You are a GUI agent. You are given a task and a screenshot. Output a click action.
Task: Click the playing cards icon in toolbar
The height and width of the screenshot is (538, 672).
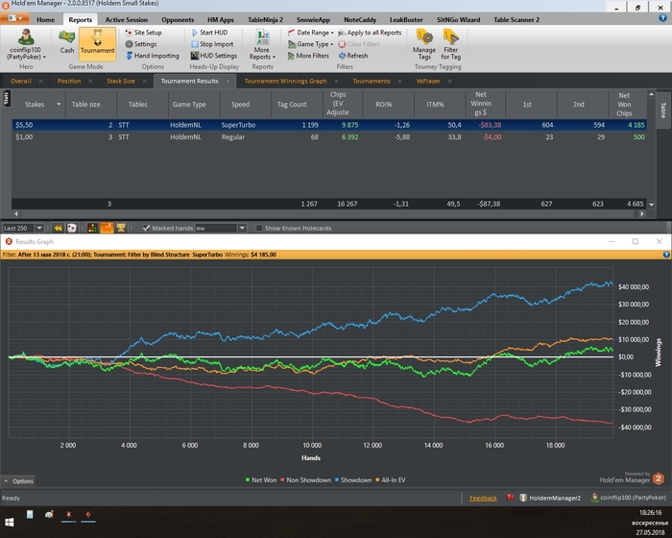tap(72, 228)
